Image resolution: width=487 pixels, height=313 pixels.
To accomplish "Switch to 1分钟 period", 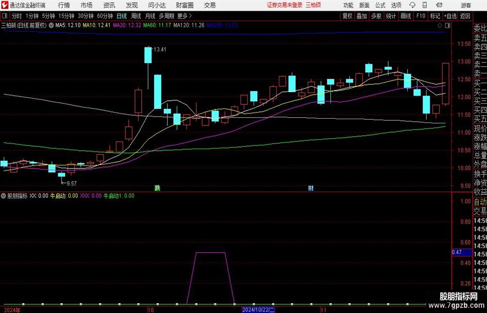I will (32, 16).
